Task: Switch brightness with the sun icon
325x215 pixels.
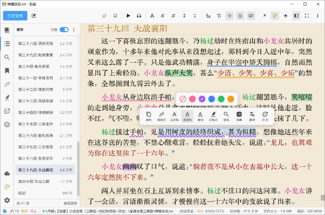Action: (286, 16)
